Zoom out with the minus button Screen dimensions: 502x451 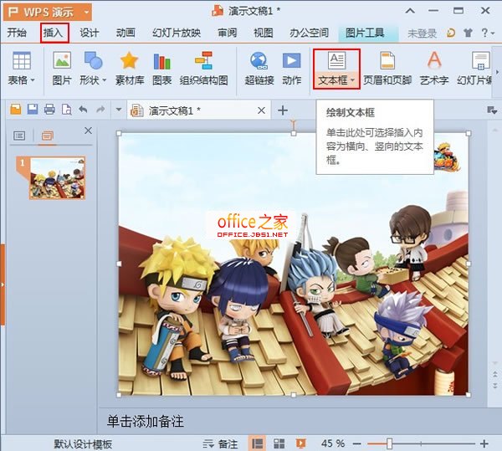357,444
